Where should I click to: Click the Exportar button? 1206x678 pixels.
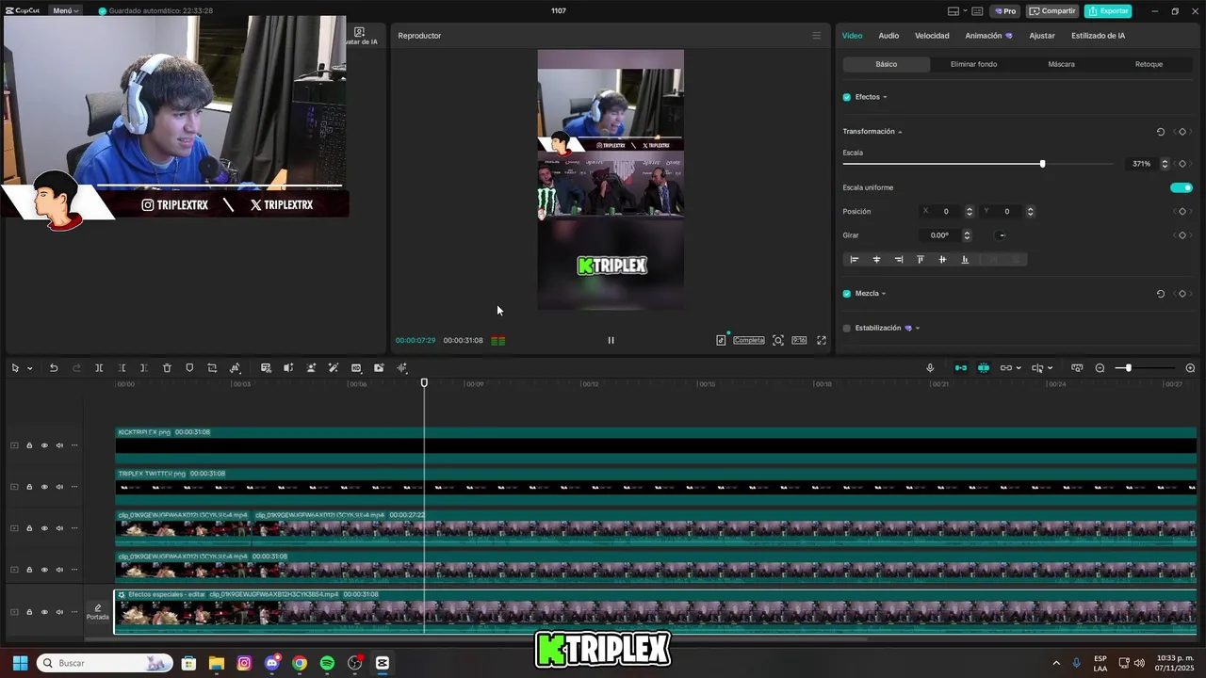pos(1108,11)
